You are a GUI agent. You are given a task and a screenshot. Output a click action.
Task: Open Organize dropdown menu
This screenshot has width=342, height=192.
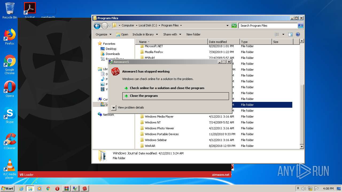[x=103, y=34]
